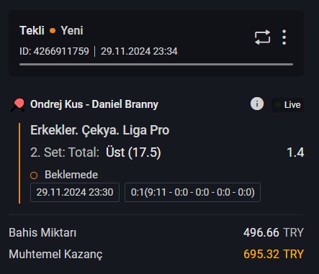This screenshot has height=274, width=319.
Task: Open Erkekler. Çekya. Liga Pro league
Action: pos(100,130)
